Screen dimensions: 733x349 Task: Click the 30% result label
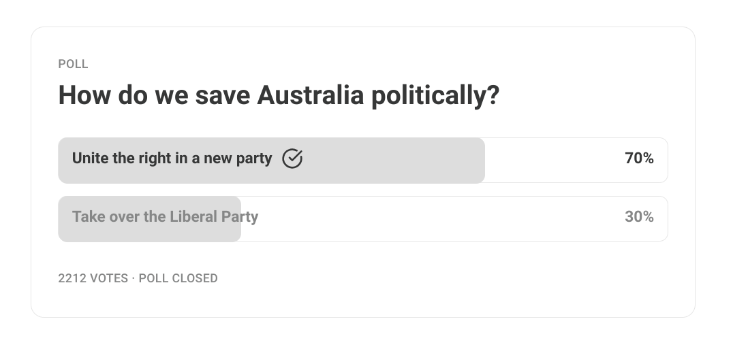(x=639, y=217)
